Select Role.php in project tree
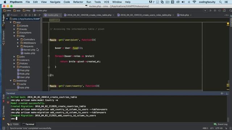This screenshot has width=232, height=130. pyautogui.click(x=23, y=74)
